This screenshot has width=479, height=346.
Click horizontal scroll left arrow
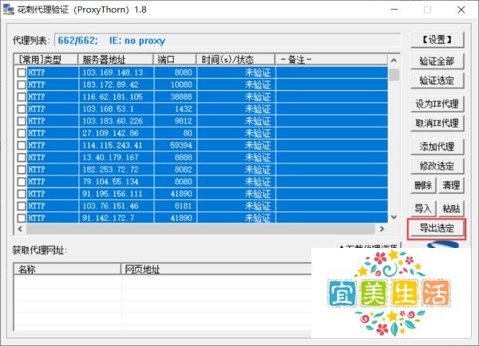coord(20,229)
